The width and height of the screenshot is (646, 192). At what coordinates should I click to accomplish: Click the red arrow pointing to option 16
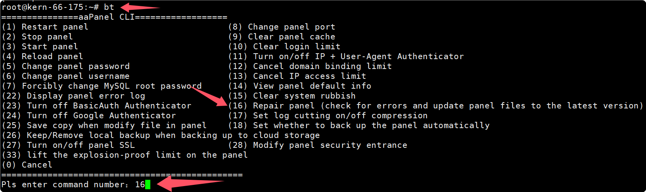point(210,96)
